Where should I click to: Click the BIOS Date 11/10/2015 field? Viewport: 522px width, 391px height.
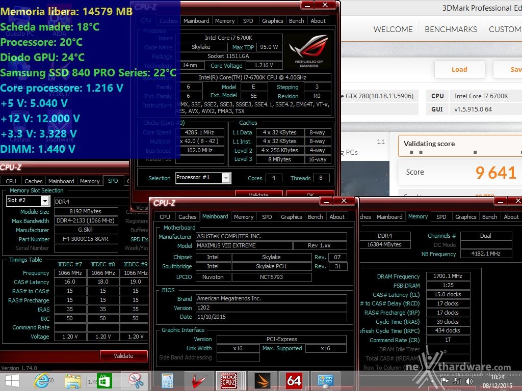coord(271,317)
